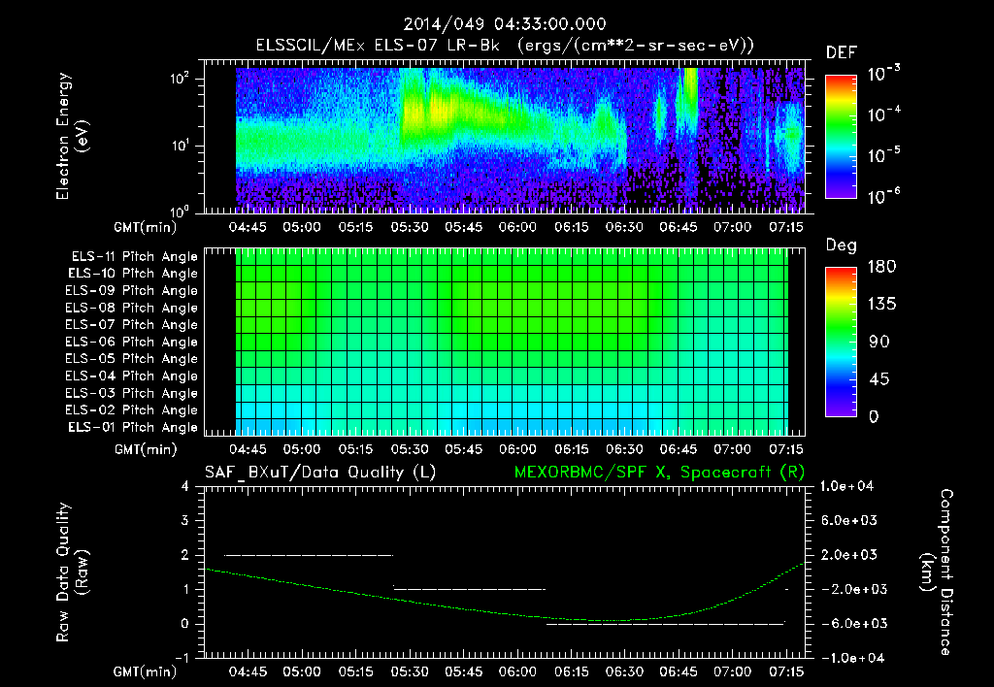
Task: Click the 04:45 tick label under the bottom plot
Action: click(x=248, y=671)
